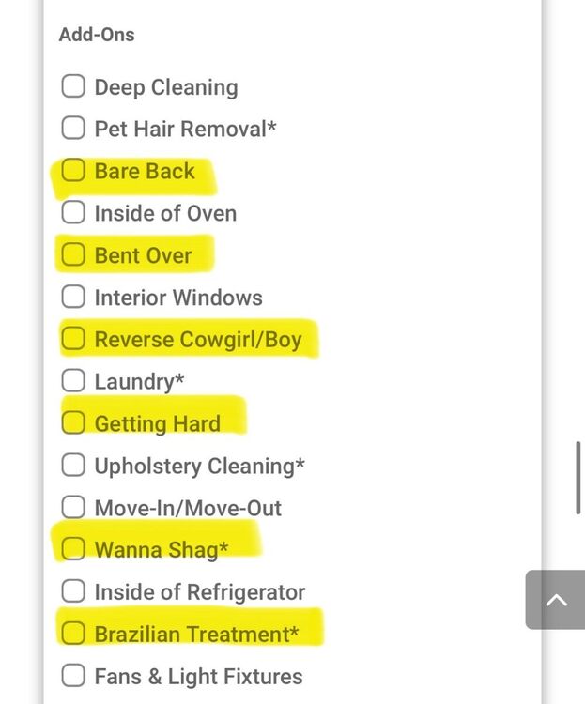Tick the highlighted Bare Back checkbox
Viewport: 585px width, 704px height.
73,171
